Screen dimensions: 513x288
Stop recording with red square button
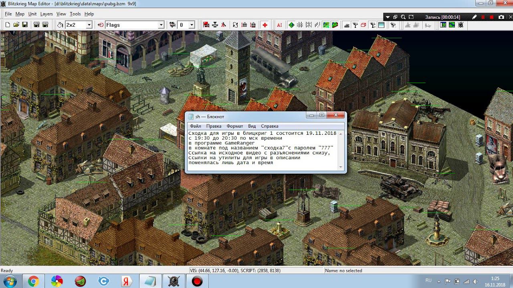492,17
